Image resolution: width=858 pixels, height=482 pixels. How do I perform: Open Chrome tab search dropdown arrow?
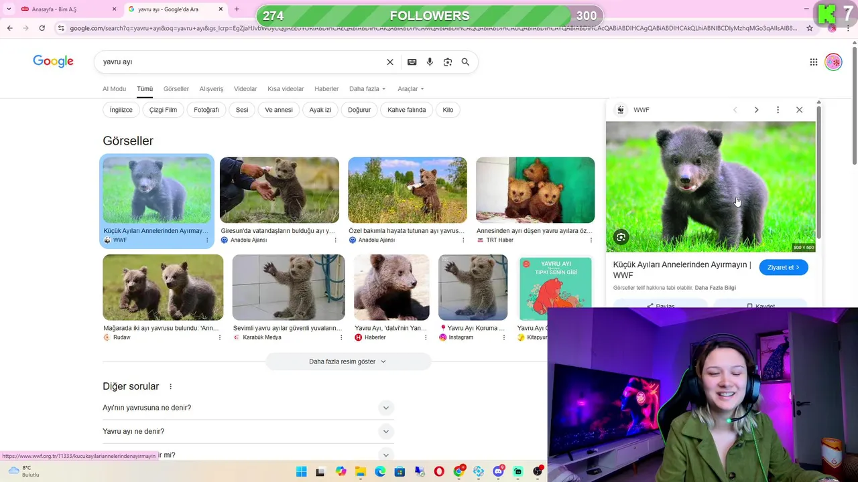pyautogui.click(x=9, y=9)
